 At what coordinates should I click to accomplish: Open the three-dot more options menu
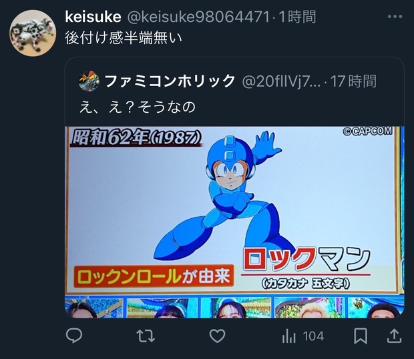pyautogui.click(x=395, y=17)
